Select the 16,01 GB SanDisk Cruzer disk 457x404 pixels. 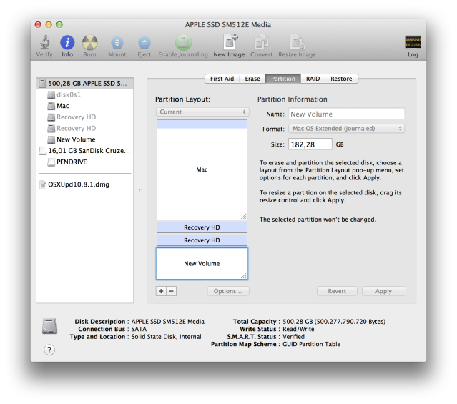85,151
